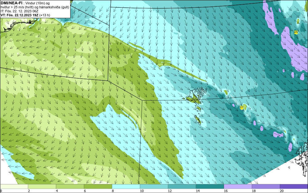Click the legend value label '10'
Viewport: 308px width, 193px height.
(142, 191)
